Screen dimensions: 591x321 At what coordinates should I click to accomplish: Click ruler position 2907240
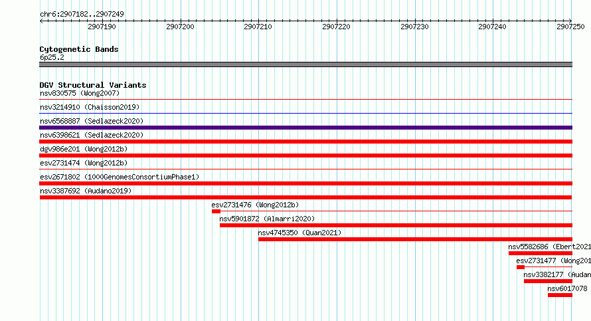(492, 27)
